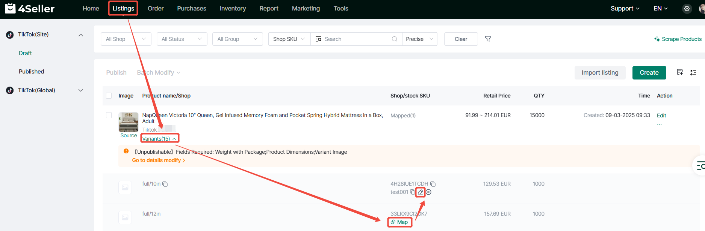Click the Publish button
This screenshot has height=231, width=705.
click(x=116, y=72)
